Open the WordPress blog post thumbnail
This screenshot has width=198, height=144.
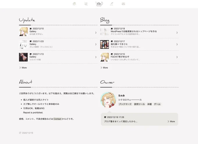[105, 32]
